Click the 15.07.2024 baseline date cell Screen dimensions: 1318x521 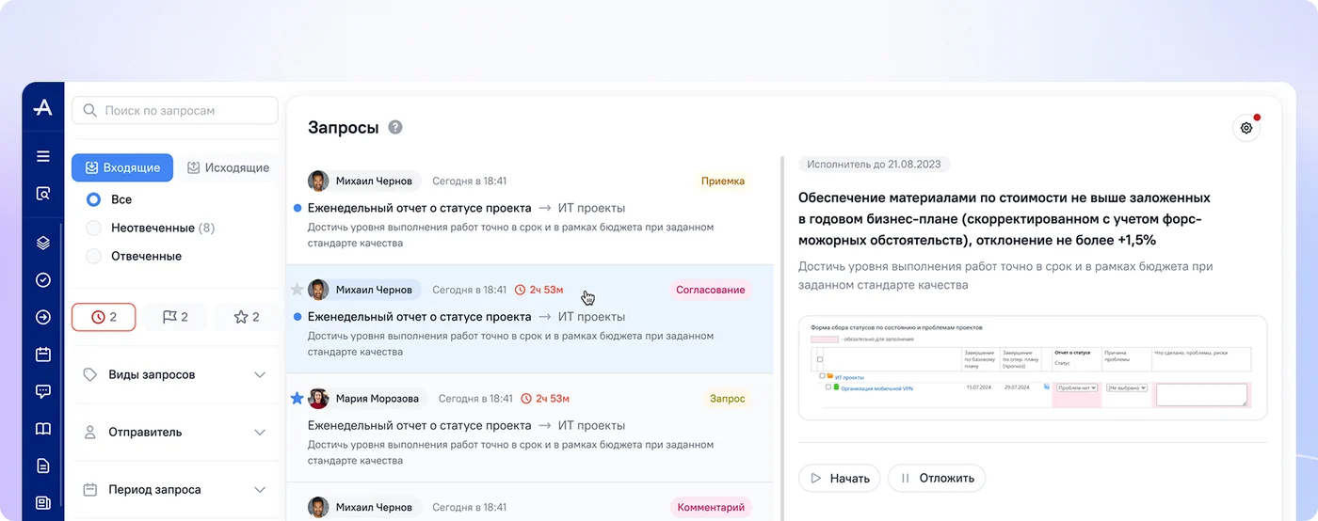point(978,387)
